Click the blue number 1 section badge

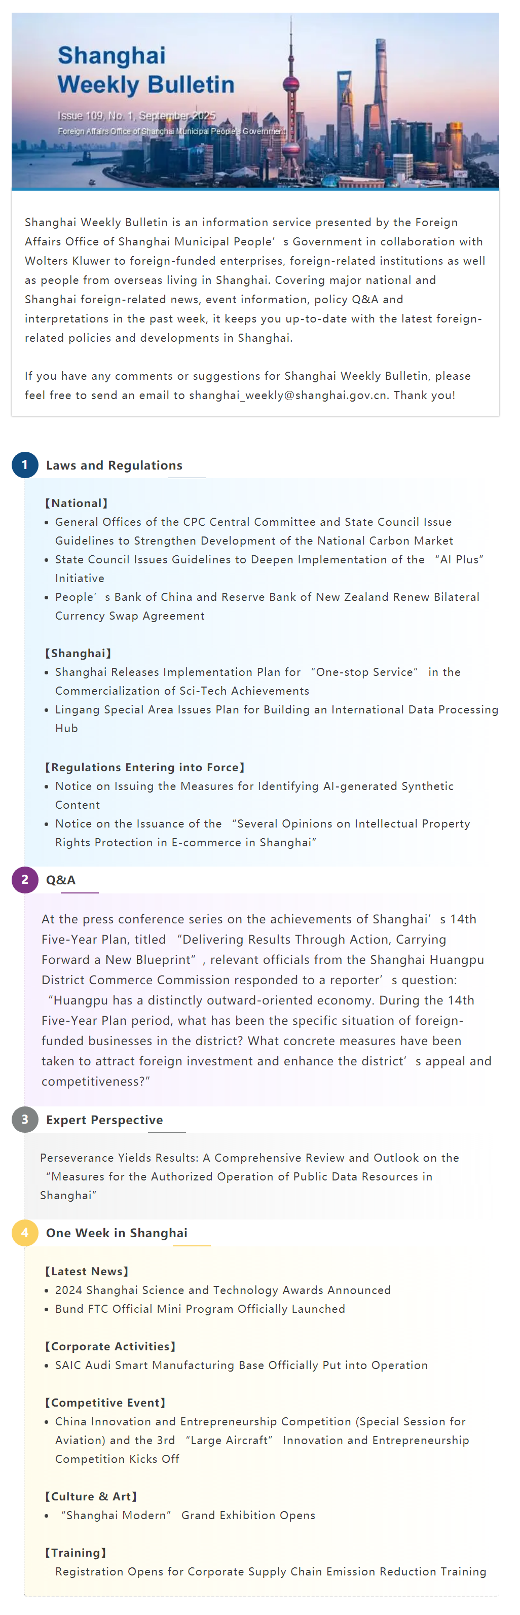(25, 464)
